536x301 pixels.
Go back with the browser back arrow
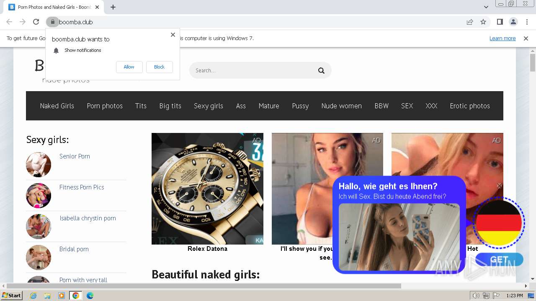[9, 22]
